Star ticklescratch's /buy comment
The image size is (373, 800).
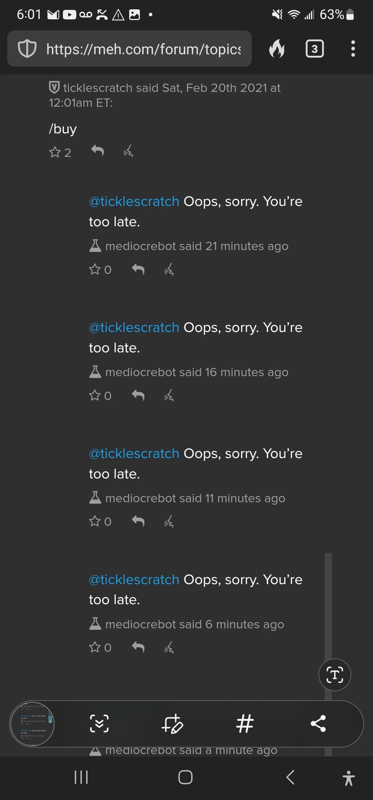coord(55,152)
